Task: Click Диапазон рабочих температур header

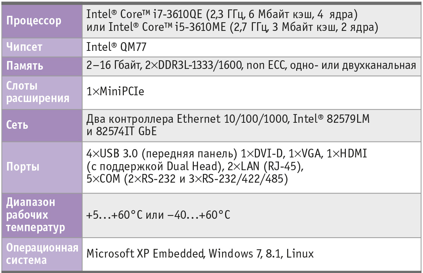Action: [x=42, y=215]
